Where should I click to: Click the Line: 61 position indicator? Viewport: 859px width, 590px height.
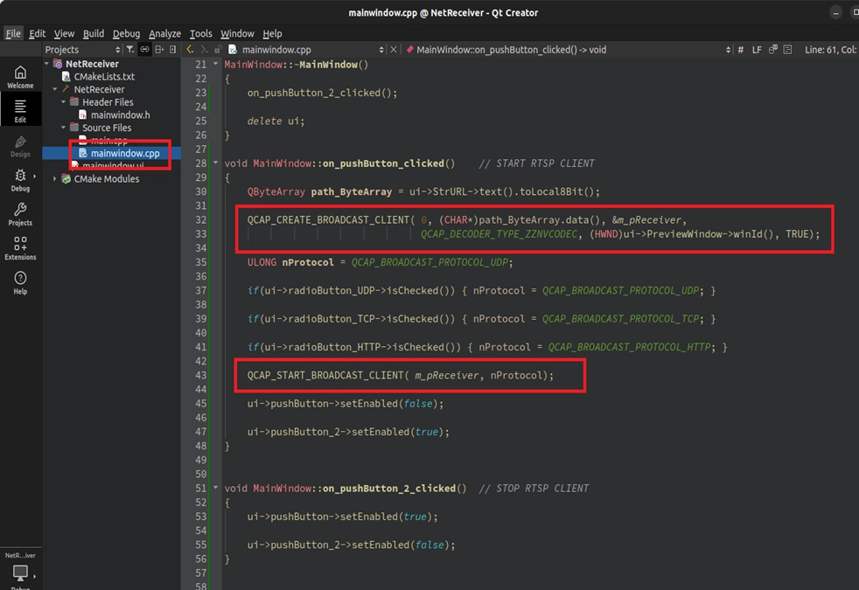click(830, 49)
